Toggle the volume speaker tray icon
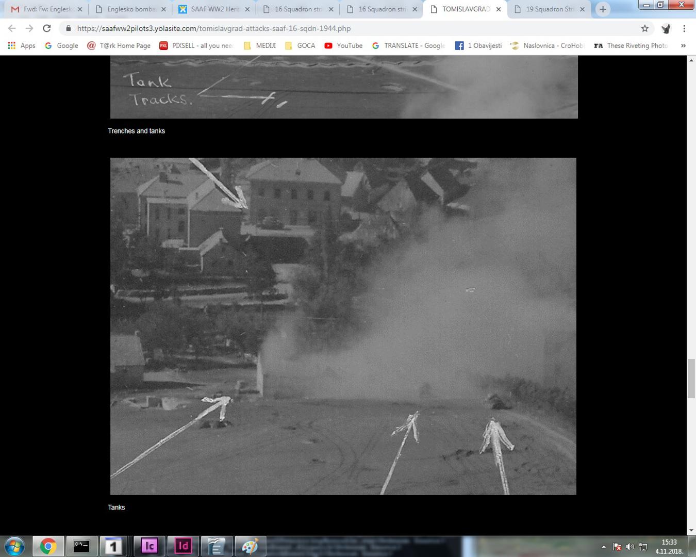Image resolution: width=696 pixels, height=557 pixels. pyautogui.click(x=630, y=547)
